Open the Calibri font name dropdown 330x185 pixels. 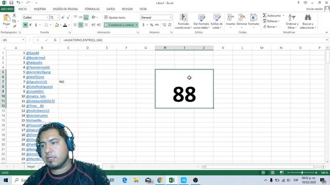47,17
